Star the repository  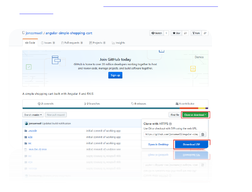(x=176, y=33)
